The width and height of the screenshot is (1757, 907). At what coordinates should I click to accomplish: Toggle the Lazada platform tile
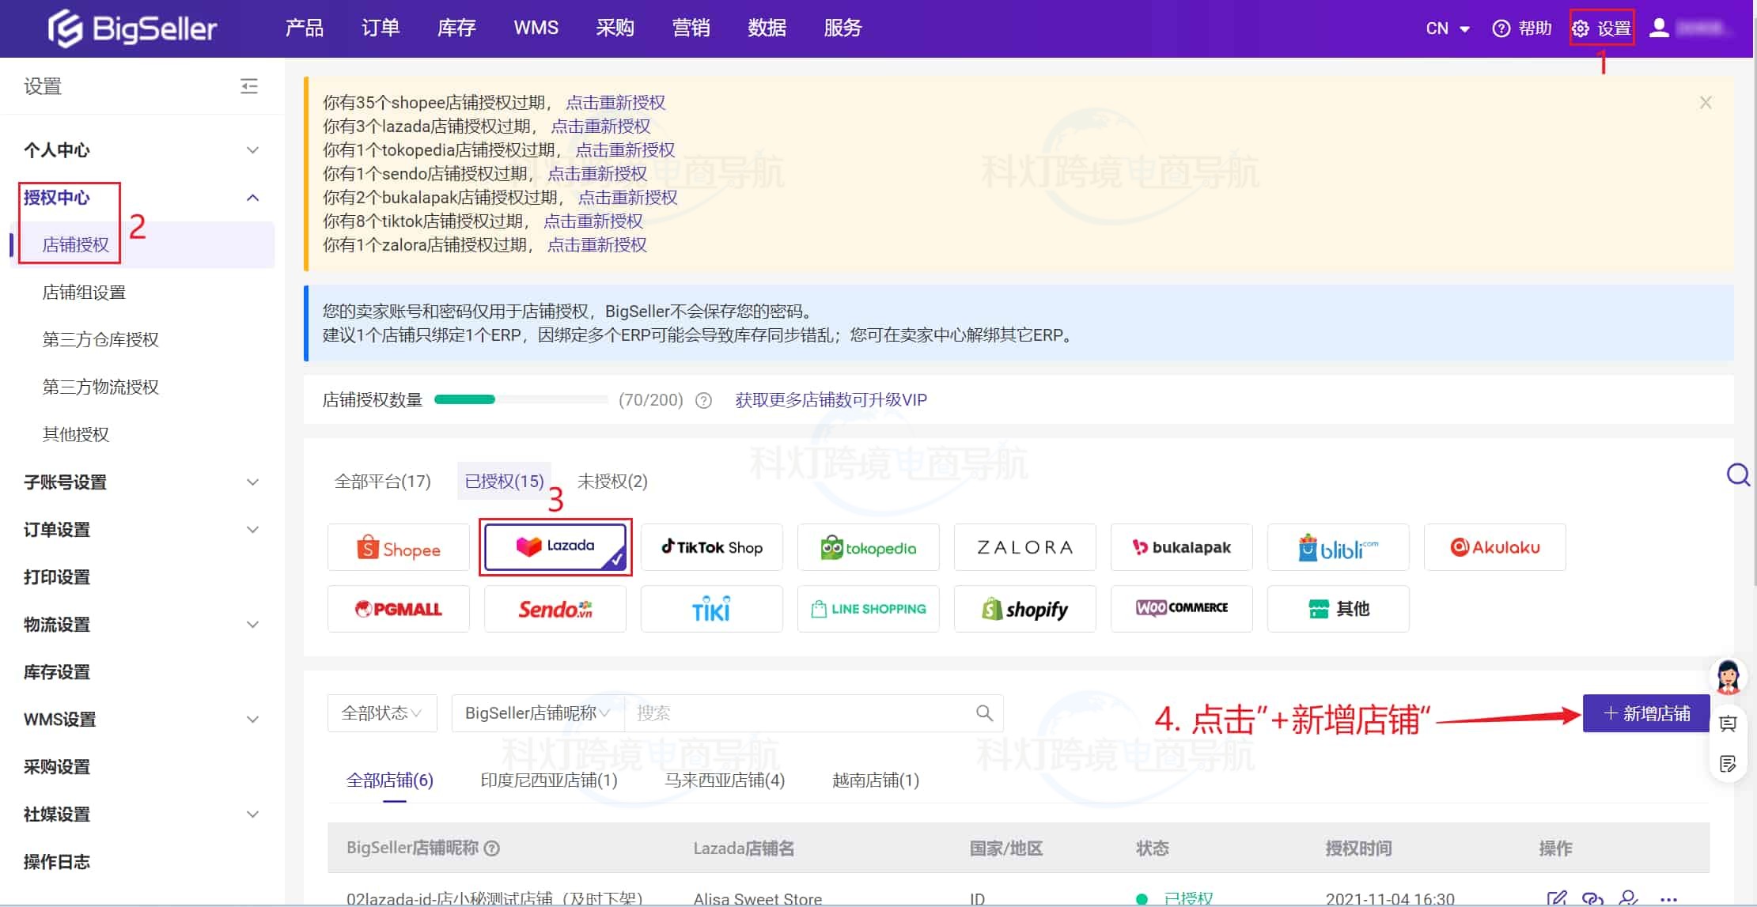(x=555, y=546)
